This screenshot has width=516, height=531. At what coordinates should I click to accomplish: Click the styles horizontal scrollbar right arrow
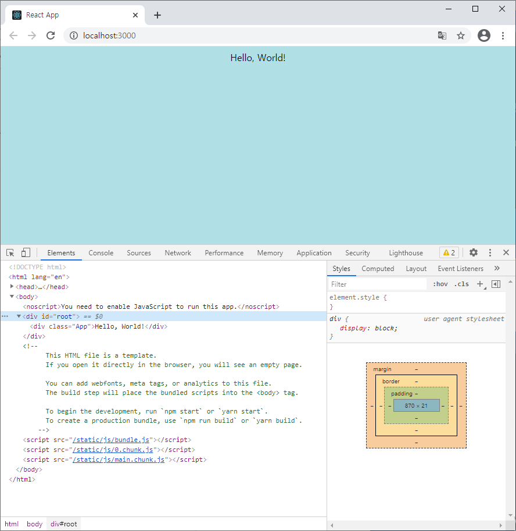tap(501, 525)
